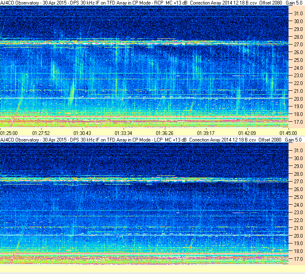The image size is (305, 274).
Task: Click the 01:39:17 time axis label
Action: [x=206, y=133]
